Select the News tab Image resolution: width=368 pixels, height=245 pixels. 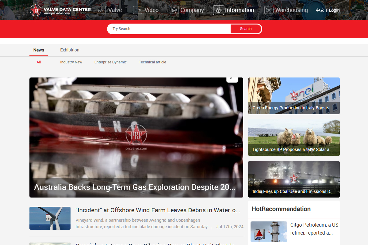click(x=39, y=50)
